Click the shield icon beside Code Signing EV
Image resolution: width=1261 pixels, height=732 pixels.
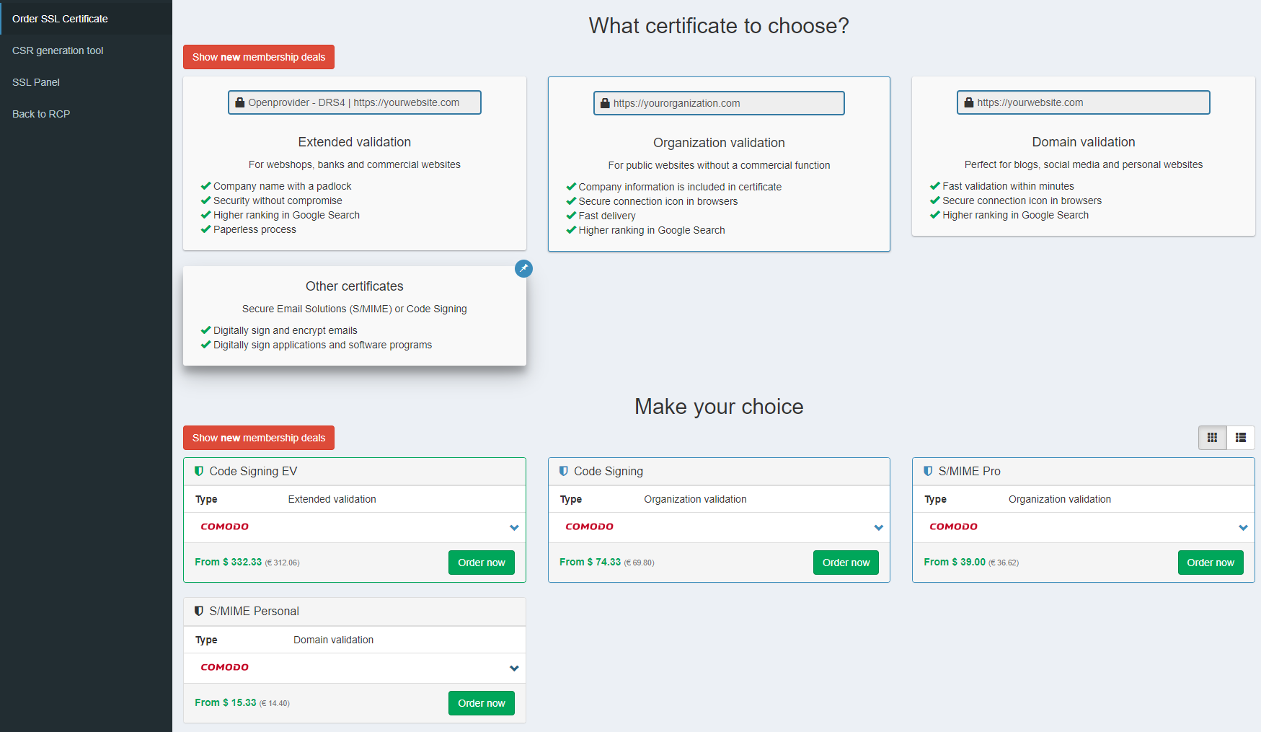[199, 471]
